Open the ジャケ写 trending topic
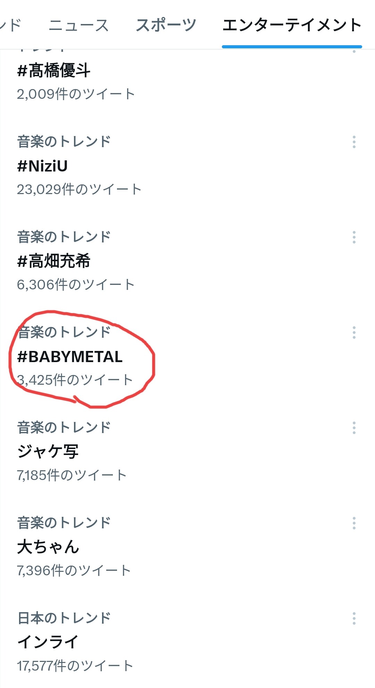Viewport: 375px width, 688px height. (x=48, y=452)
